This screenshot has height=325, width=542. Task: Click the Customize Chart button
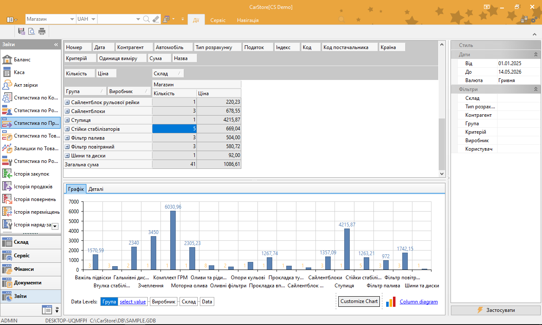pyautogui.click(x=359, y=301)
